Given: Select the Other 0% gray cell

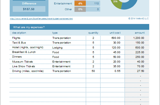Looking at the screenshot, I should tap(80, 9).
